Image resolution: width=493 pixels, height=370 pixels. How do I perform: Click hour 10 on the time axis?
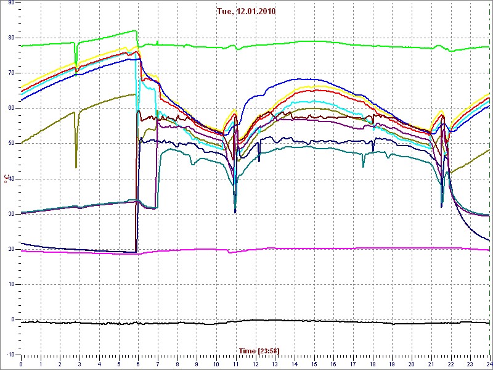[x=216, y=364]
